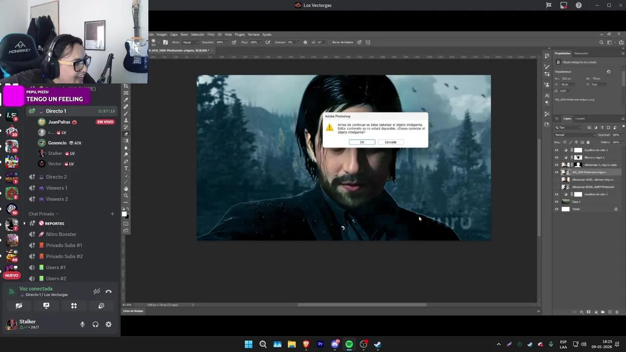The image size is (626, 352).
Task: Open the Opacidad dropdown in options bar
Action: pos(226,42)
